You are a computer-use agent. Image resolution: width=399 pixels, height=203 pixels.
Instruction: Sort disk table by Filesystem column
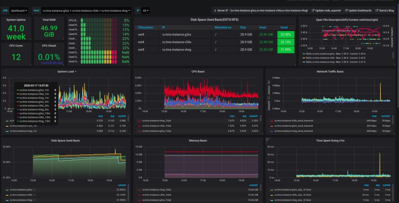(x=146, y=27)
